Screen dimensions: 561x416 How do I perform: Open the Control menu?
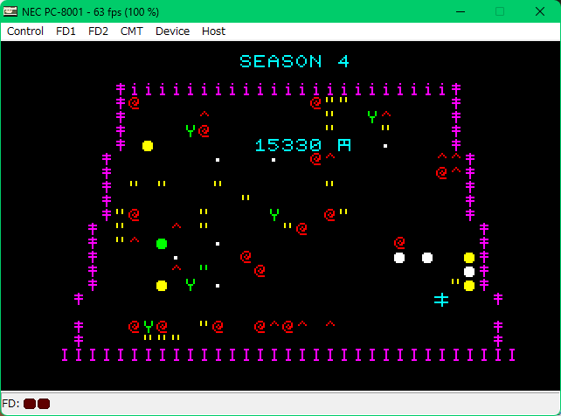[x=25, y=31]
